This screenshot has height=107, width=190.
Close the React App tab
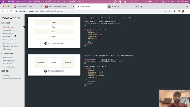pyautogui.click(x=136, y=7)
